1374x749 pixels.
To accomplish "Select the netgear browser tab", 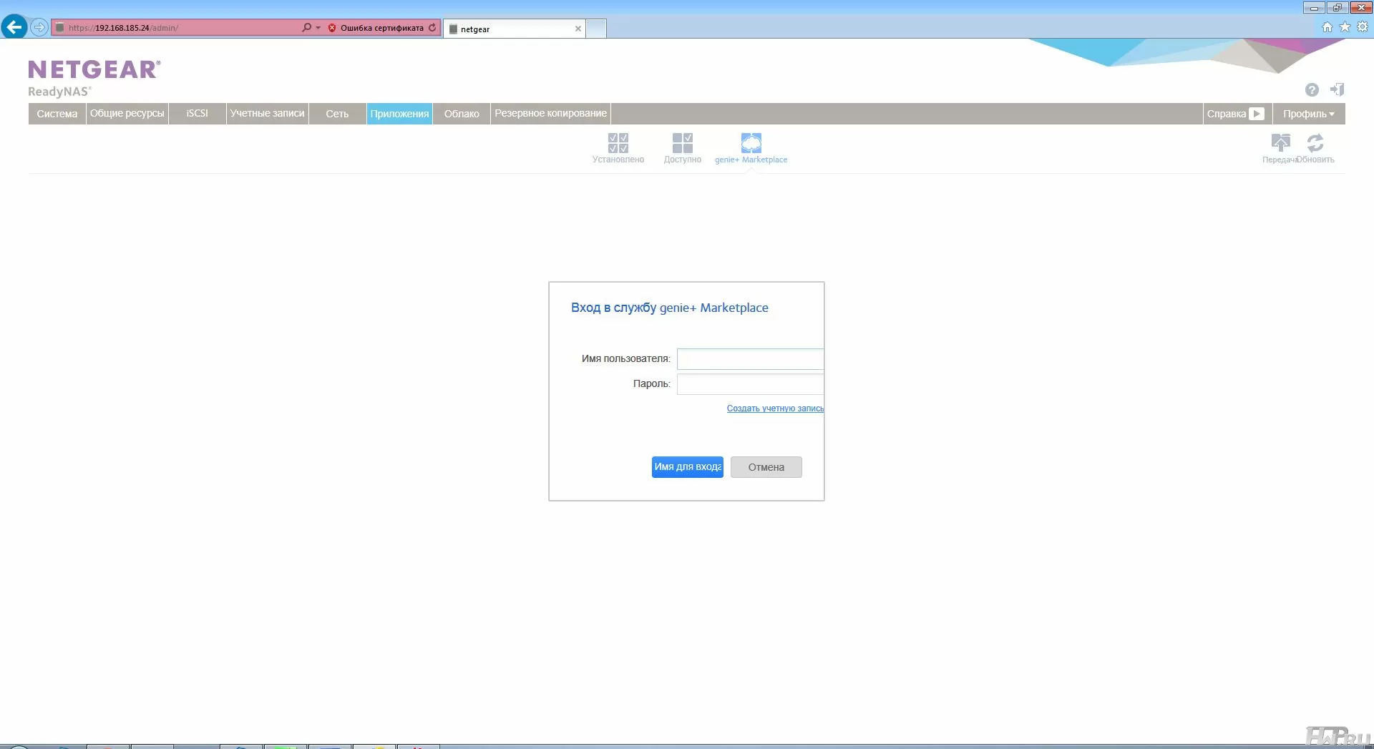I will pyautogui.click(x=514, y=29).
